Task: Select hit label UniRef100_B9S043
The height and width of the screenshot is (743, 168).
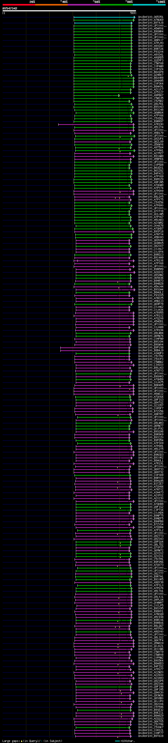Action: pyautogui.click(x=151, y=107)
